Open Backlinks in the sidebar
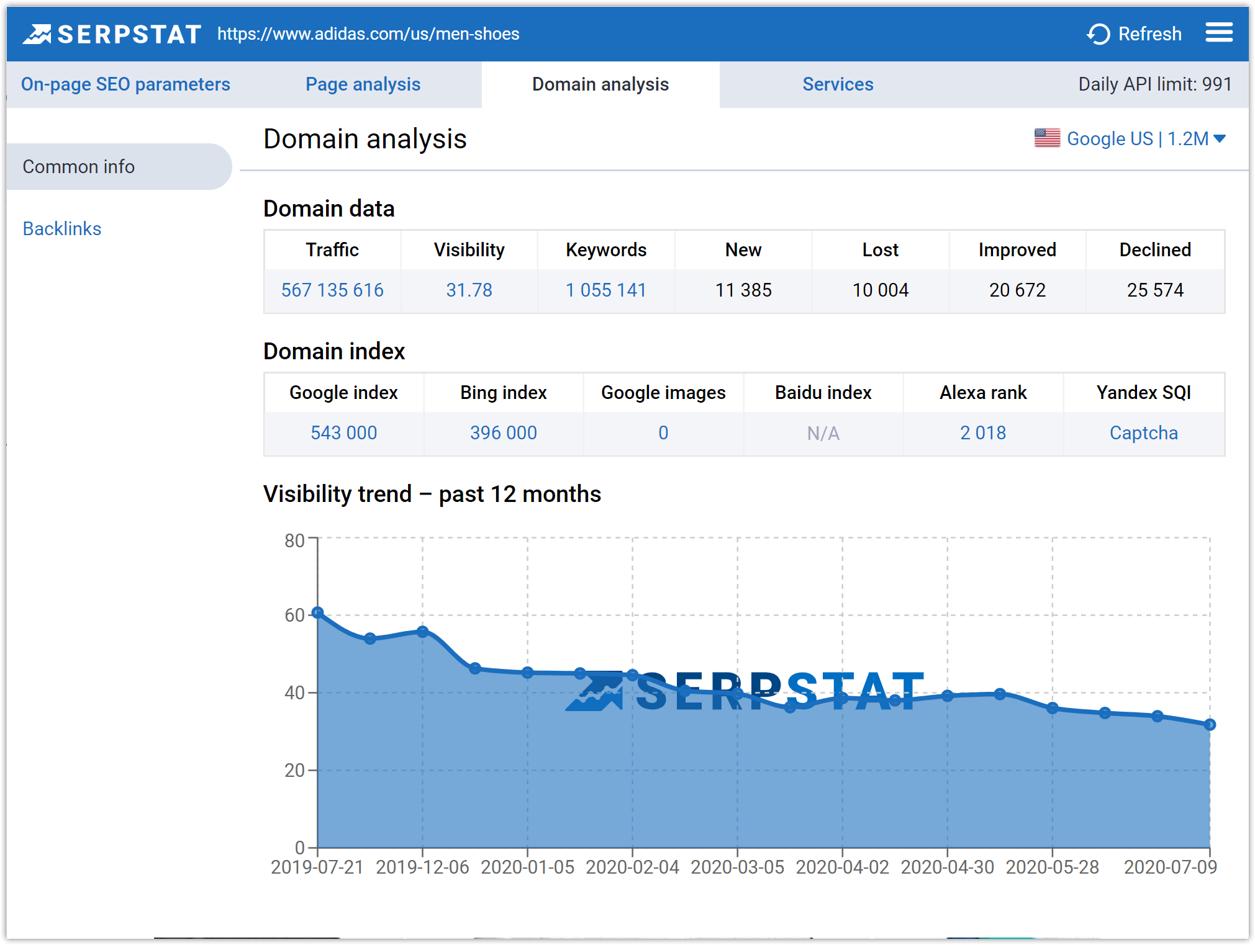Image resolution: width=1255 pixels, height=945 pixels. tap(61, 229)
